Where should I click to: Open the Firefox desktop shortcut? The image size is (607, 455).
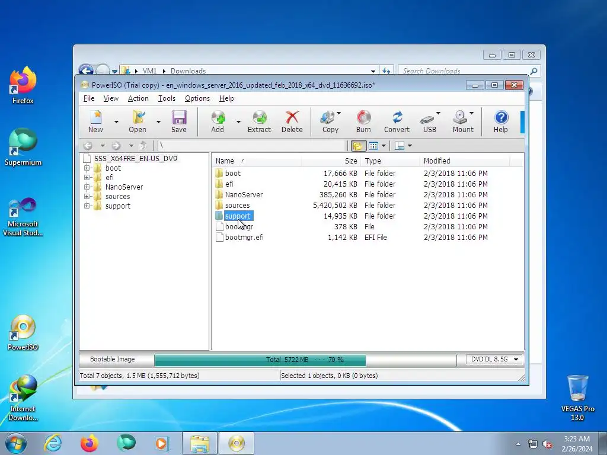pyautogui.click(x=23, y=85)
